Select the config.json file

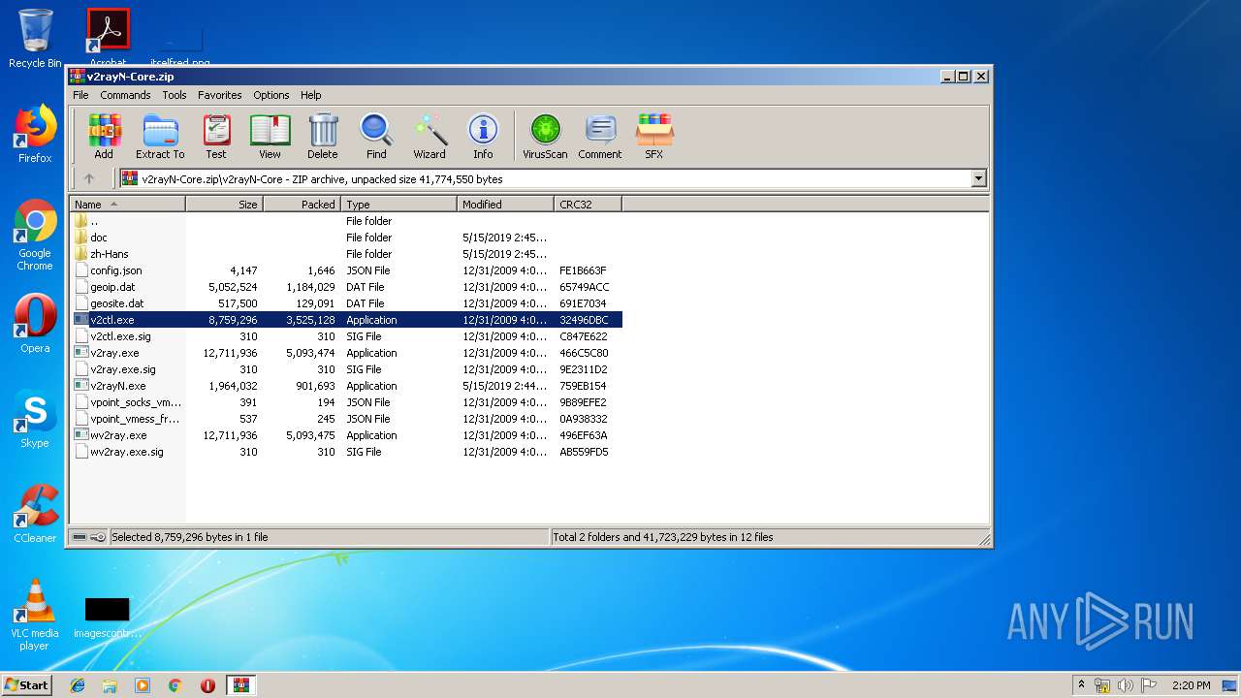pyautogui.click(x=347, y=270)
